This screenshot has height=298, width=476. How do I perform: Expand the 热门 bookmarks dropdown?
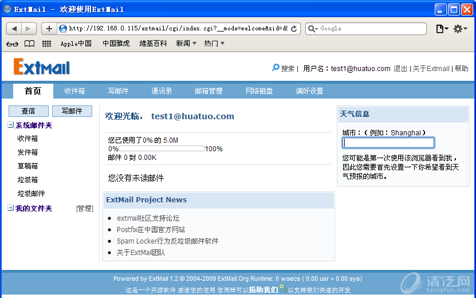coord(214,44)
